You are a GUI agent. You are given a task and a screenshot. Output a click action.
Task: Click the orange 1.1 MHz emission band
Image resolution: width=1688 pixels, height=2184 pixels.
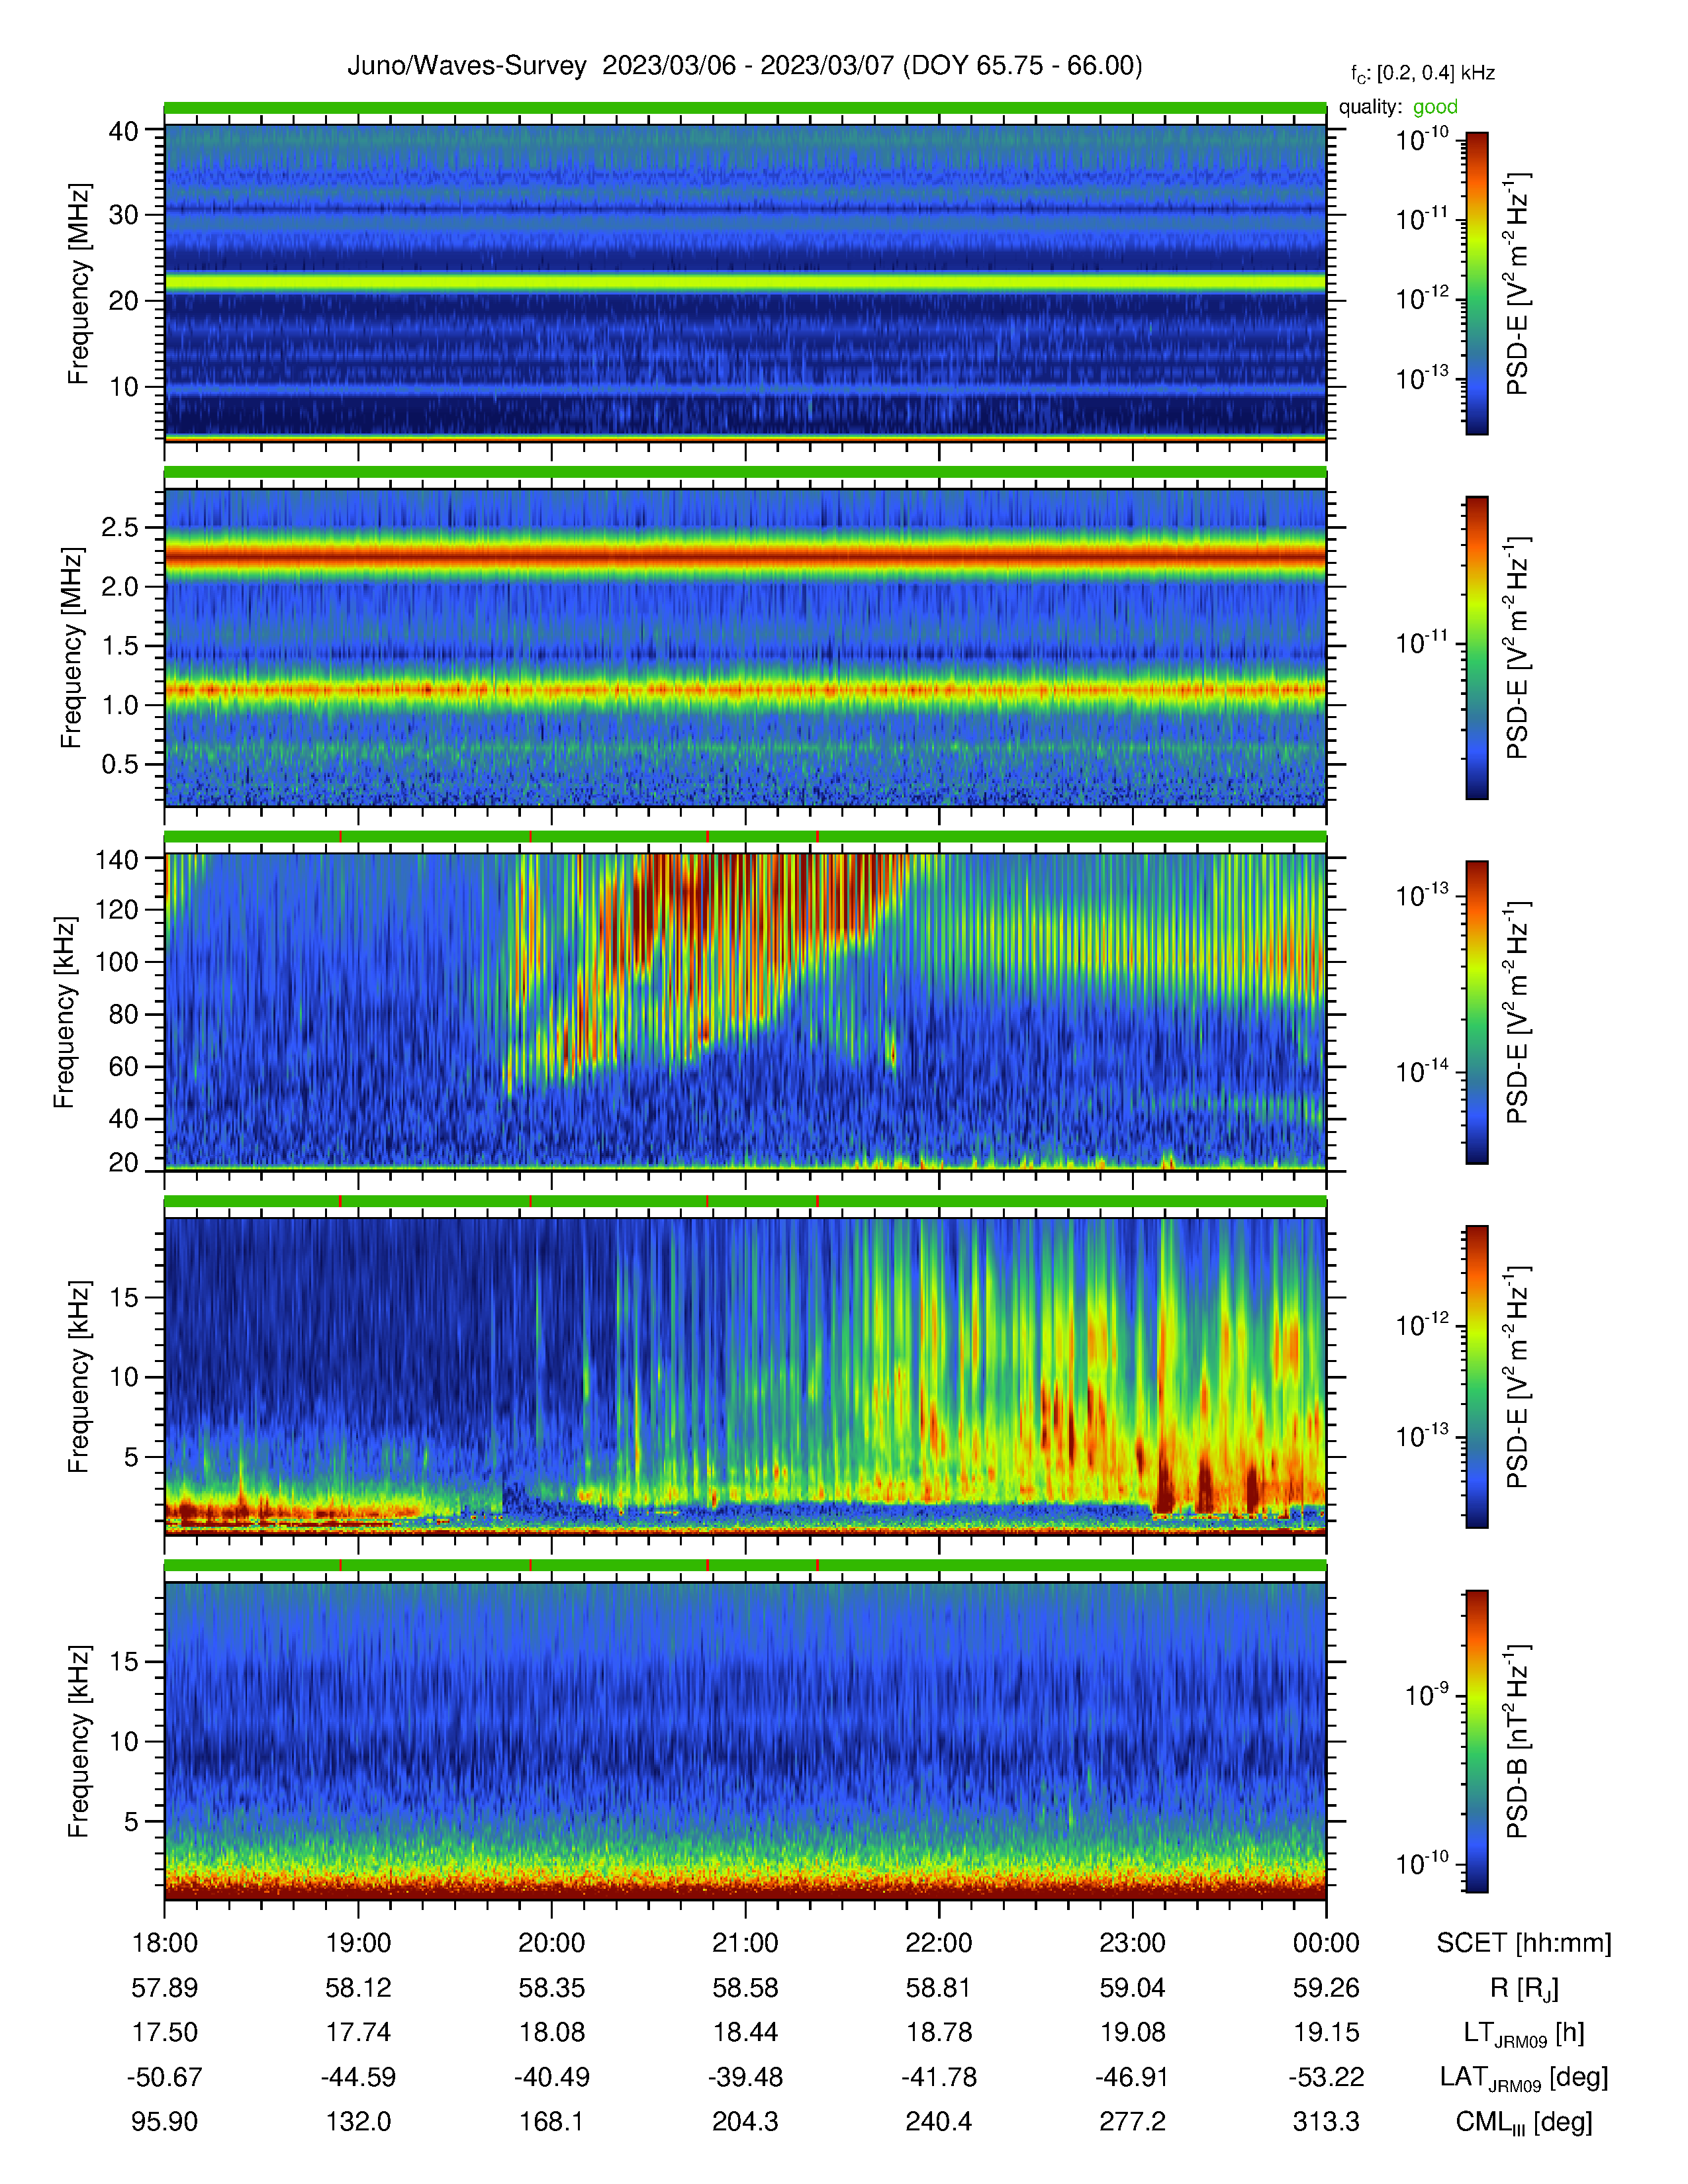pyautogui.click(x=745, y=689)
